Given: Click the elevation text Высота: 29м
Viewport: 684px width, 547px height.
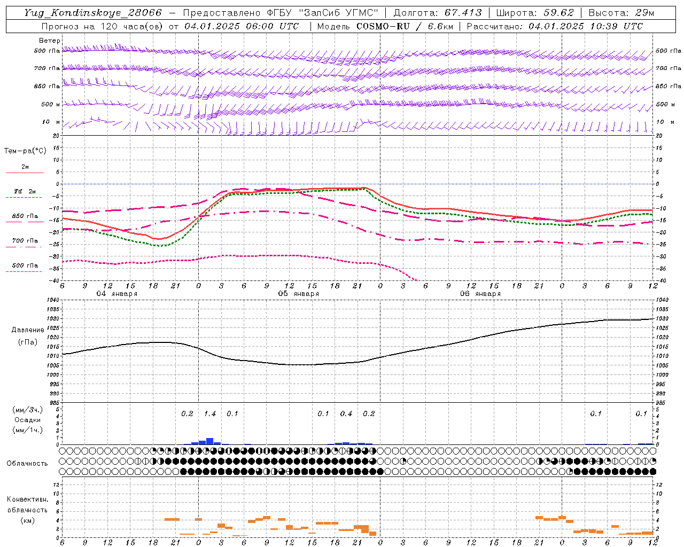Looking at the screenshot, I should pos(621,13).
